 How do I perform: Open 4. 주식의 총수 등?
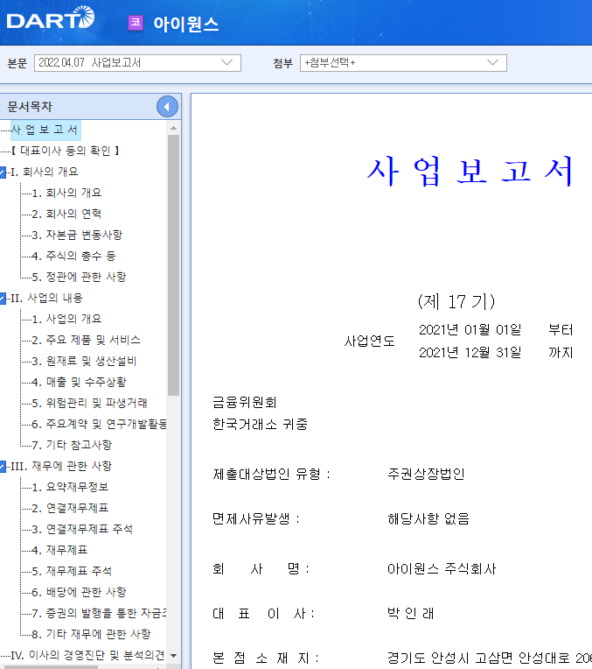click(x=73, y=256)
